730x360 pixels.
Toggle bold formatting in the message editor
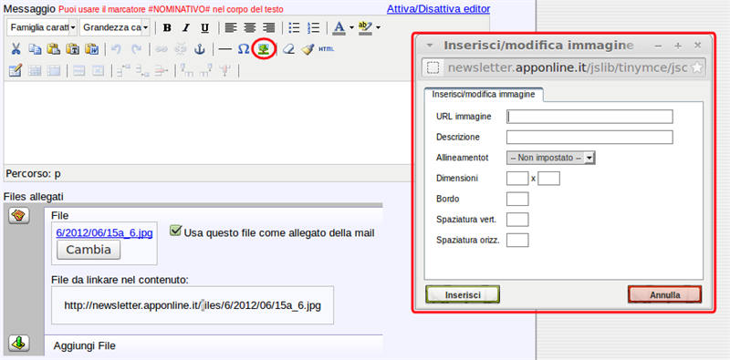click(x=167, y=28)
